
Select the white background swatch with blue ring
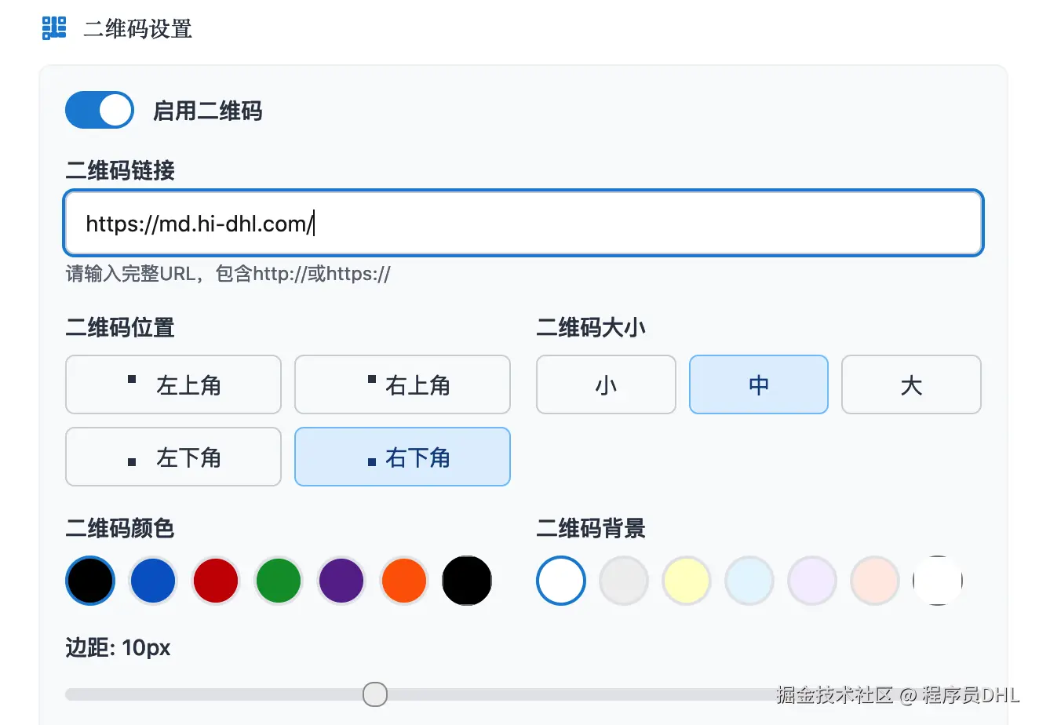tap(561, 581)
